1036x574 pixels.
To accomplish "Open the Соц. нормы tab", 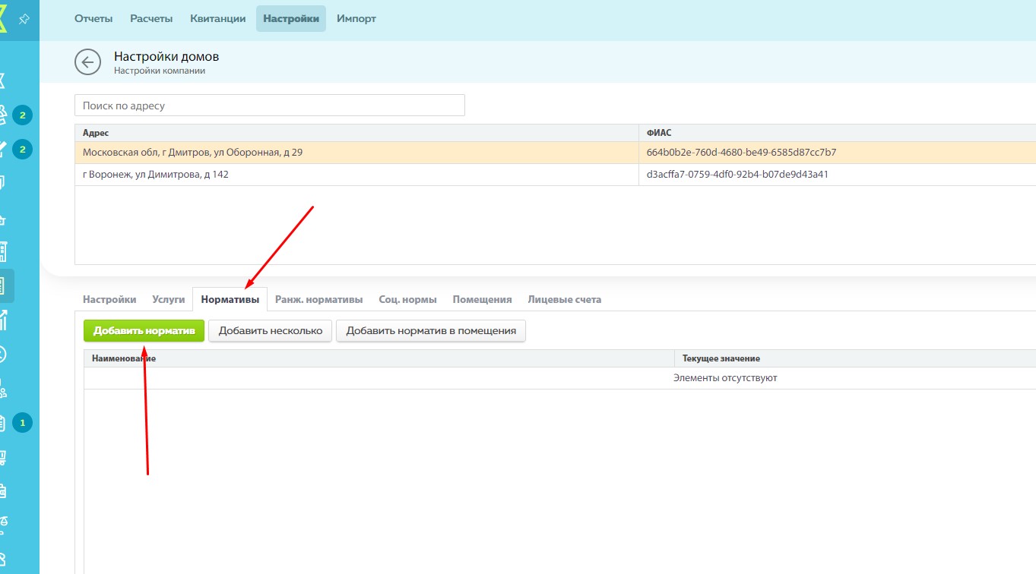I will pyautogui.click(x=407, y=299).
